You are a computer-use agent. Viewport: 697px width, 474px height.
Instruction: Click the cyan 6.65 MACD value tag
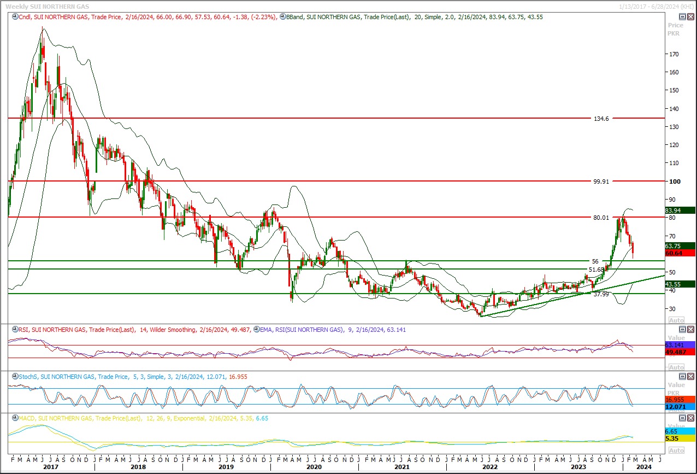[680, 431]
